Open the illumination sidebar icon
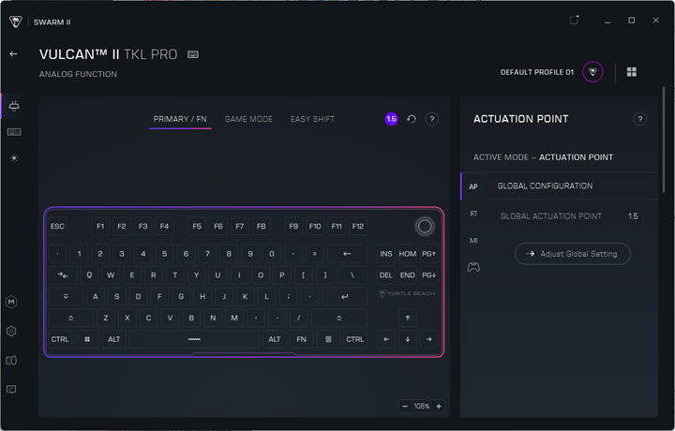The image size is (675, 431). click(14, 158)
